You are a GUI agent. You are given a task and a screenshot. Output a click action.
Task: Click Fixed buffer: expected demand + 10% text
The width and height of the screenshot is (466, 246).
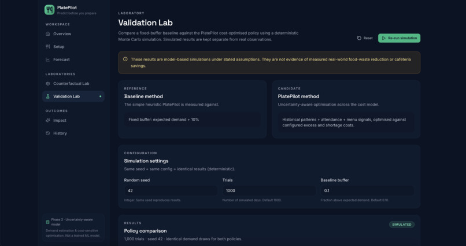(x=164, y=120)
